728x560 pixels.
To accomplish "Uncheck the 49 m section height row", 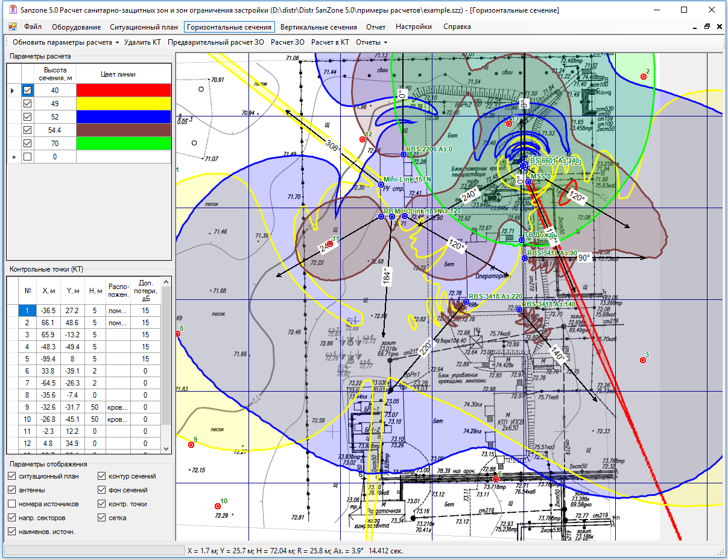I will click(x=27, y=103).
